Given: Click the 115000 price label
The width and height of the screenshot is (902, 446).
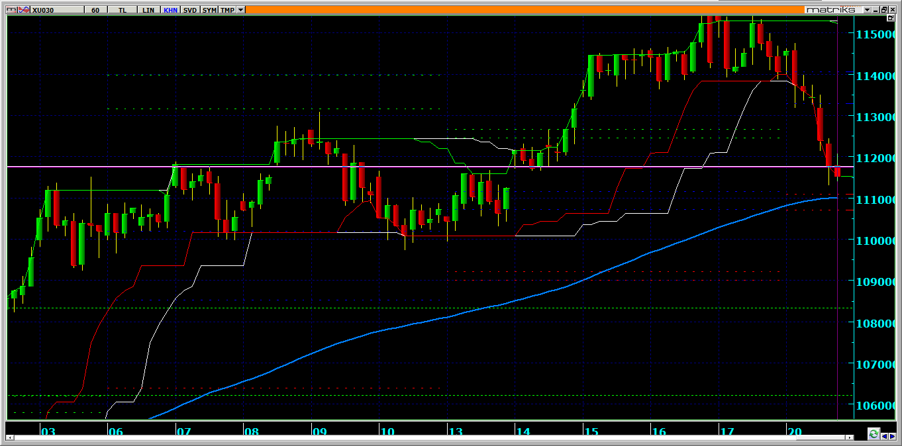Looking at the screenshot, I should [877, 34].
